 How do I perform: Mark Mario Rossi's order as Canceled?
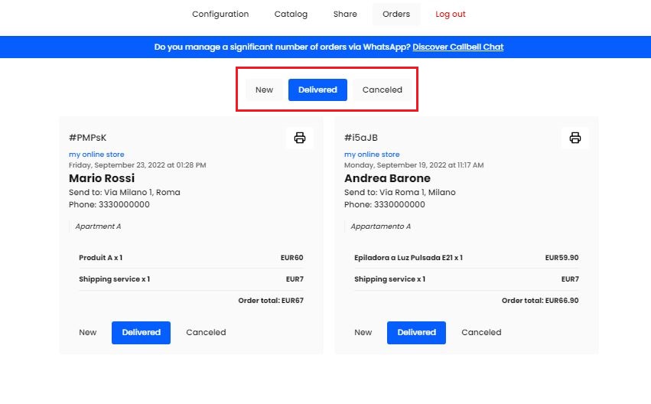tap(206, 332)
